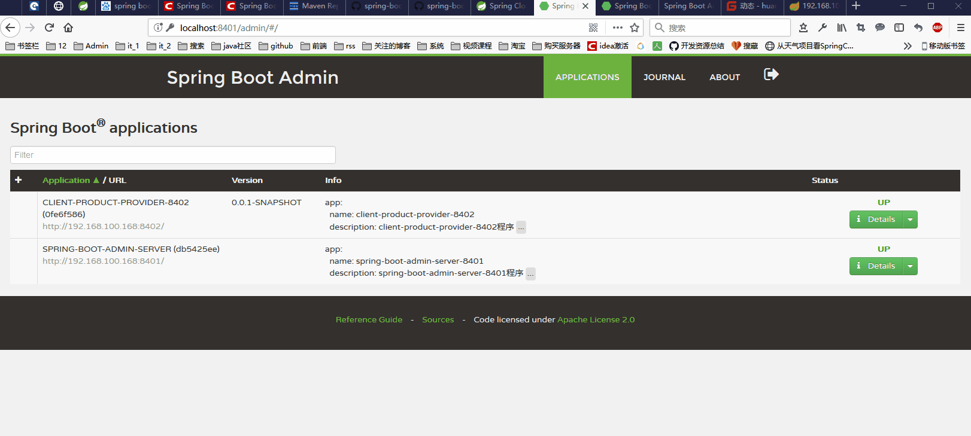Click the plus icon in the table header
The width and height of the screenshot is (971, 436).
click(19, 180)
